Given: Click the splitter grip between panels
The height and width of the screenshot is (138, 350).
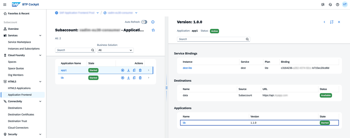Looking at the screenshot, I should click(x=166, y=88).
